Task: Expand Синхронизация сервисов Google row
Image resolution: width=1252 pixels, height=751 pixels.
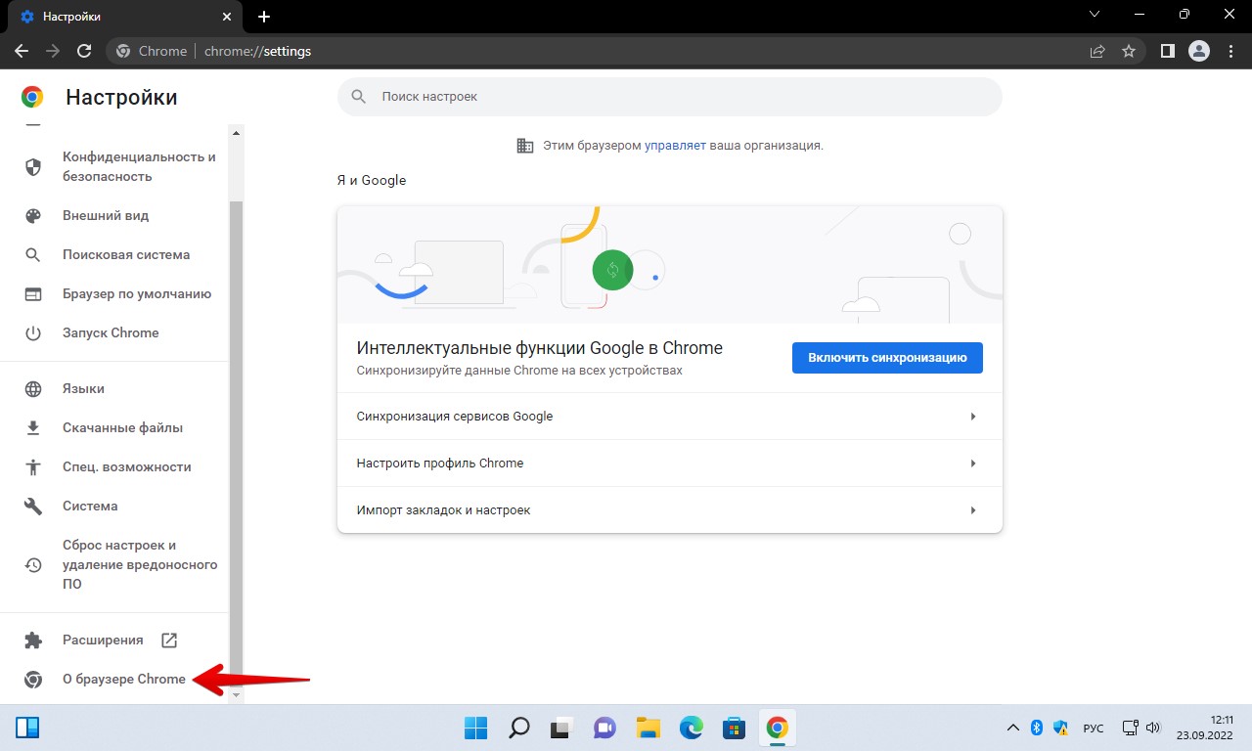Action: click(x=670, y=417)
